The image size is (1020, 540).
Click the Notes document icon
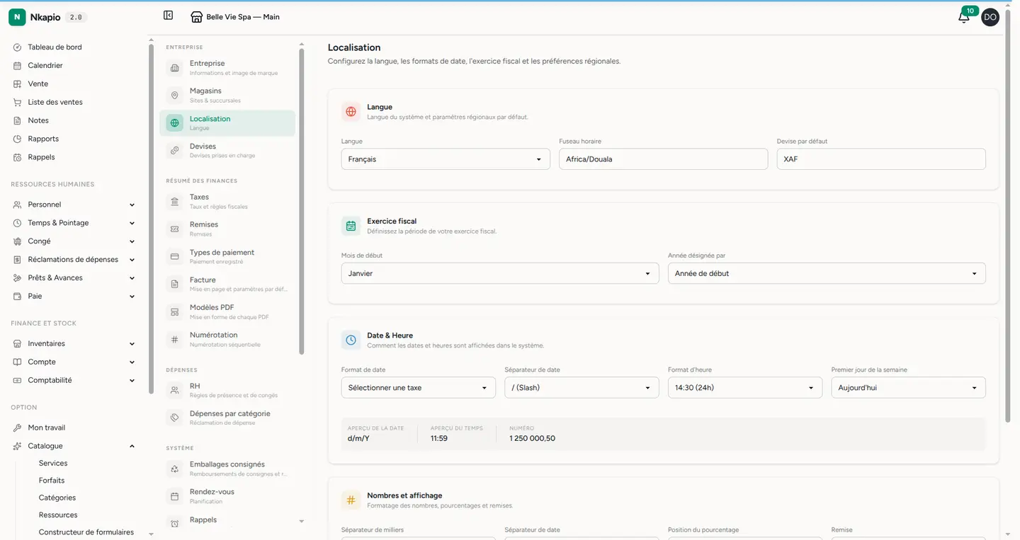click(18, 121)
